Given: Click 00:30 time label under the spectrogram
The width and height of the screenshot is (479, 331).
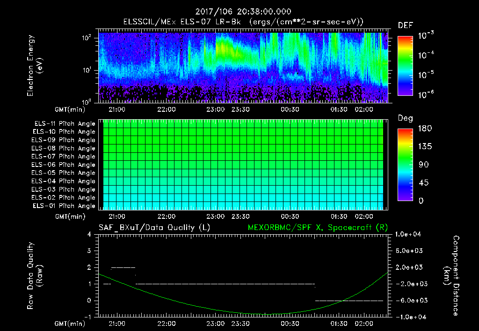Looking at the screenshot, I should click(290, 109).
